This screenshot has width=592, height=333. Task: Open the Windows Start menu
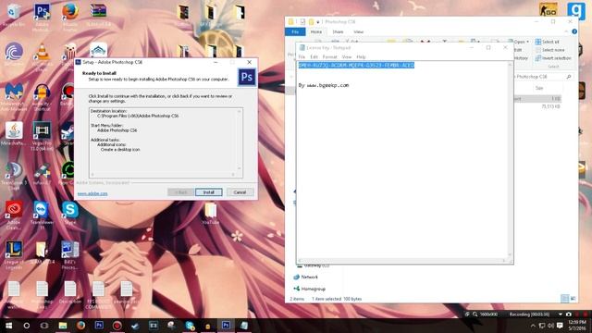(8, 326)
